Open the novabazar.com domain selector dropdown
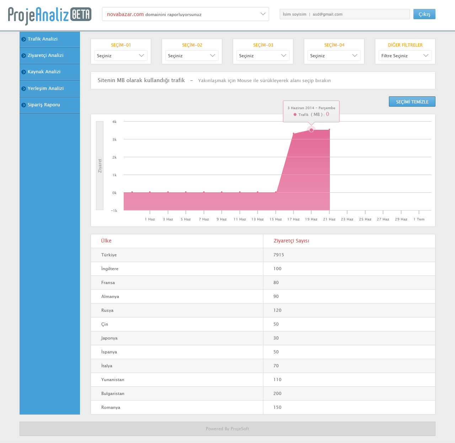 click(x=185, y=14)
